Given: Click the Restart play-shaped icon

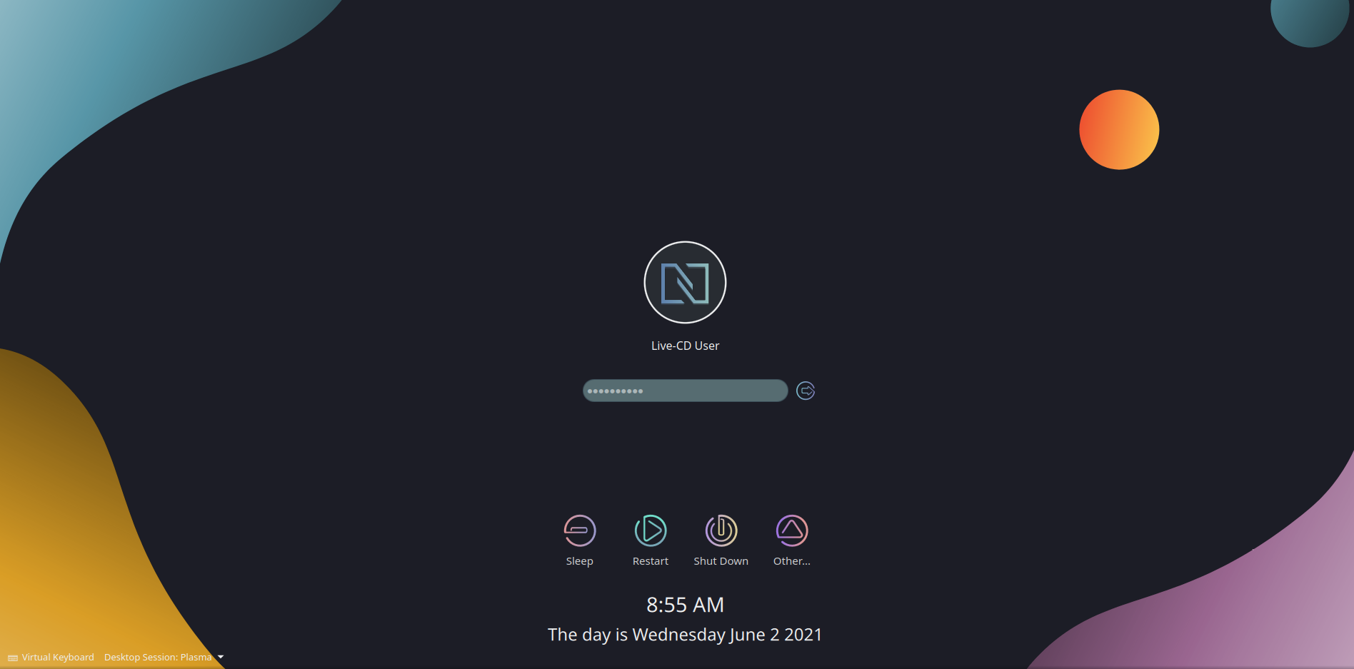Looking at the screenshot, I should [x=650, y=530].
